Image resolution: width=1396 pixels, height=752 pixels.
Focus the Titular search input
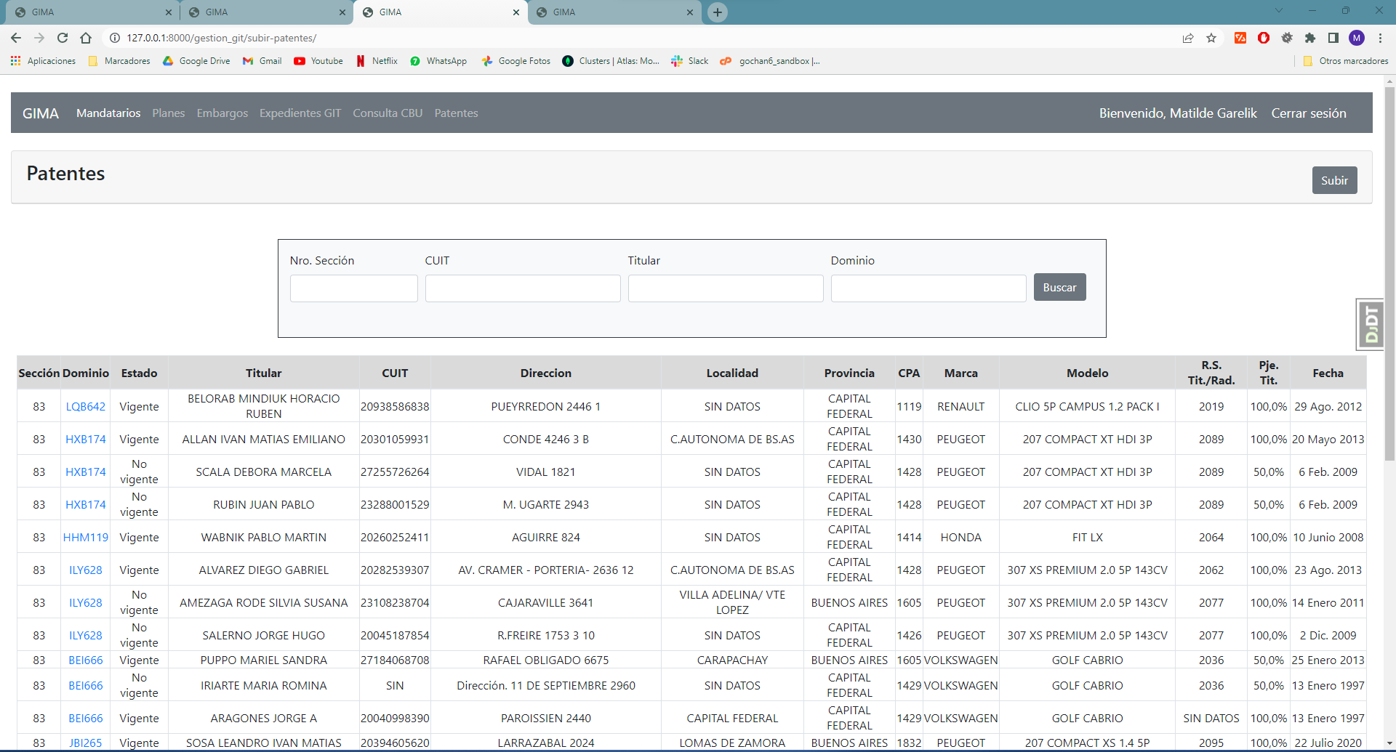[726, 288]
